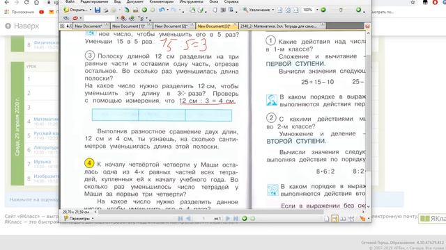Expand the undo dropdown arrow
Viewport: 446px width, 250px height.
point(167,10)
